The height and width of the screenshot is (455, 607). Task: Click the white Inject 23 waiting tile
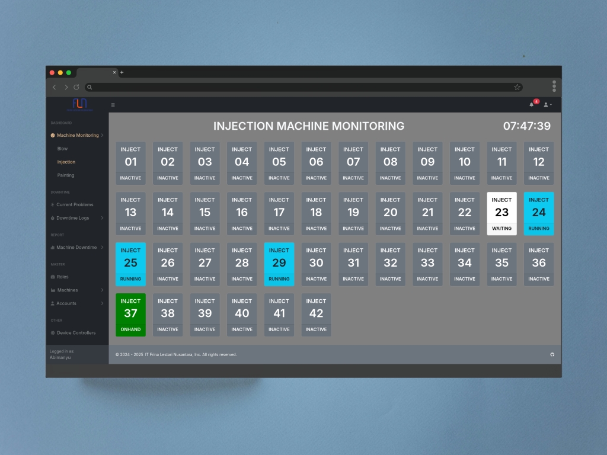click(x=501, y=213)
